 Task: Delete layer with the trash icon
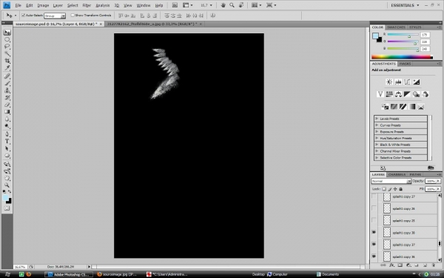click(433, 265)
